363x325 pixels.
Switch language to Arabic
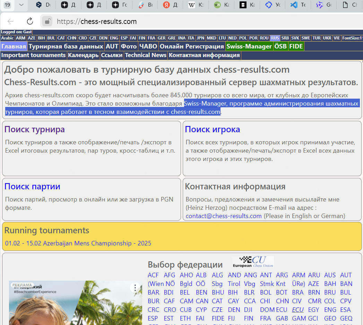(7, 38)
